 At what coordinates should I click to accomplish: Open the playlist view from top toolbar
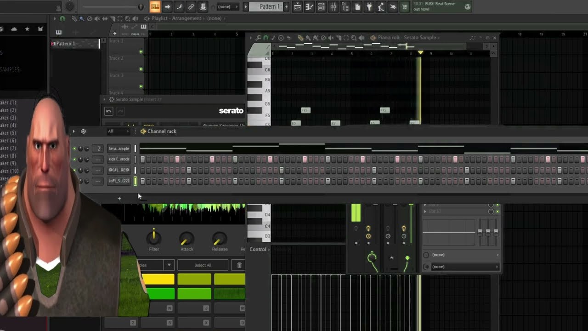click(x=297, y=6)
